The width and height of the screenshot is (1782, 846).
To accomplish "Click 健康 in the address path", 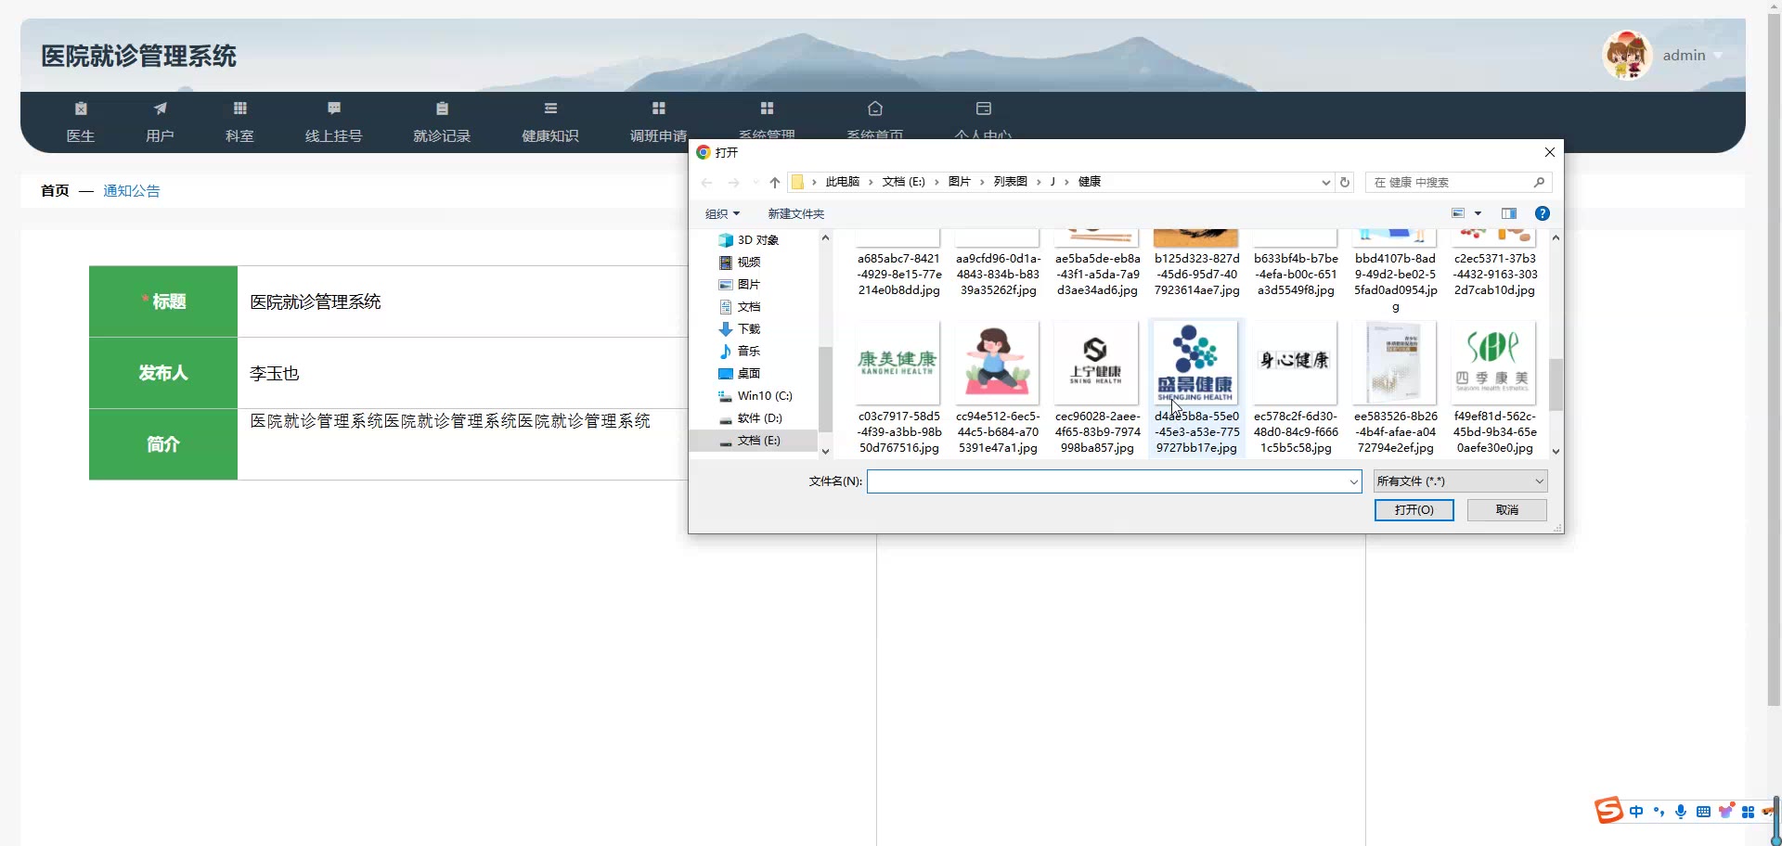I will point(1090,182).
